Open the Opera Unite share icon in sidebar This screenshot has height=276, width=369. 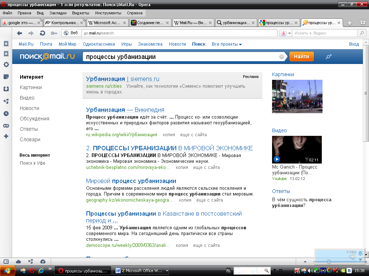pos(6,101)
